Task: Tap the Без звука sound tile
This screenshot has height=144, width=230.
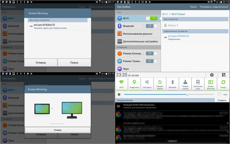Action: [147, 84]
